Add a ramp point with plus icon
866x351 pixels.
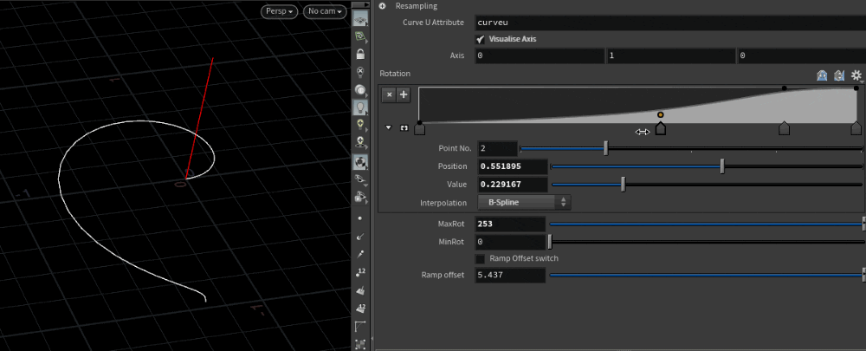click(404, 94)
